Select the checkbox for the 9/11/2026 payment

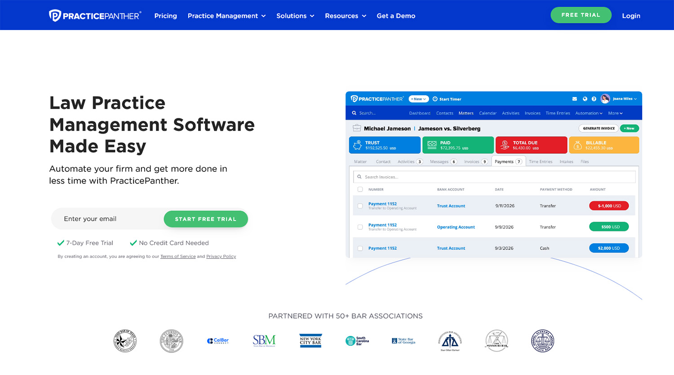click(360, 206)
